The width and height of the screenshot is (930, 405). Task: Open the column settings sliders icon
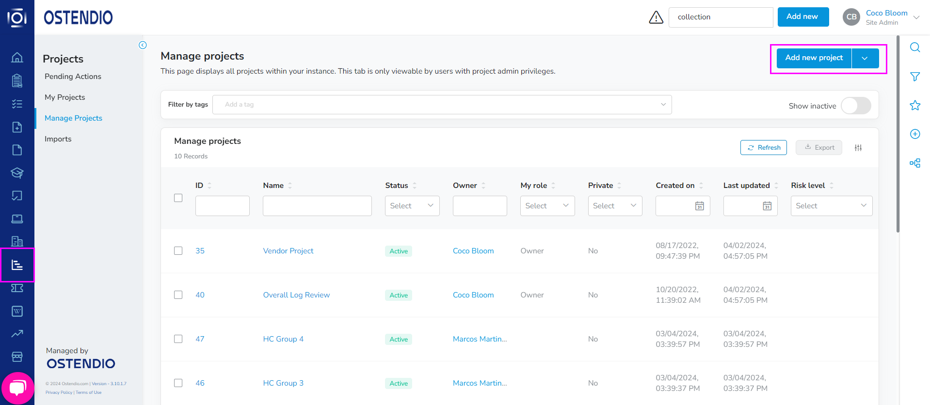[x=858, y=148]
